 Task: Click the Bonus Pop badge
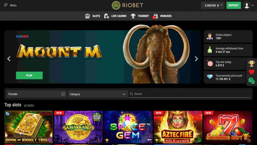point(97,117)
